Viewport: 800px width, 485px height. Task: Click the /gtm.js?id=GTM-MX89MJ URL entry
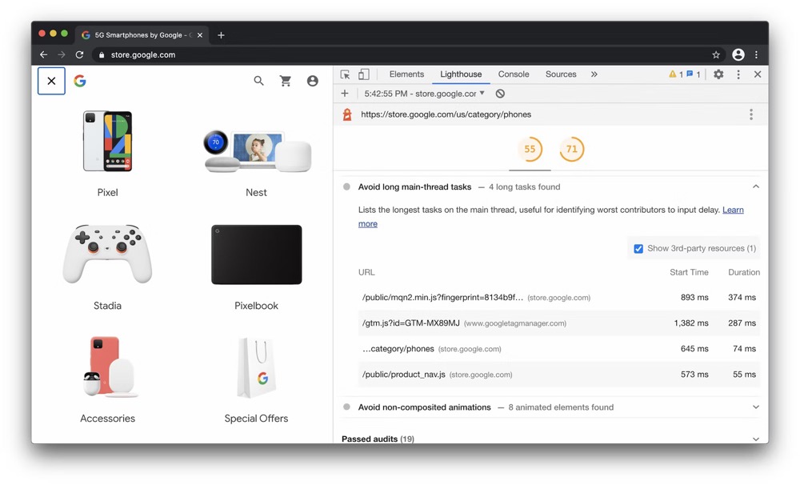[410, 323]
